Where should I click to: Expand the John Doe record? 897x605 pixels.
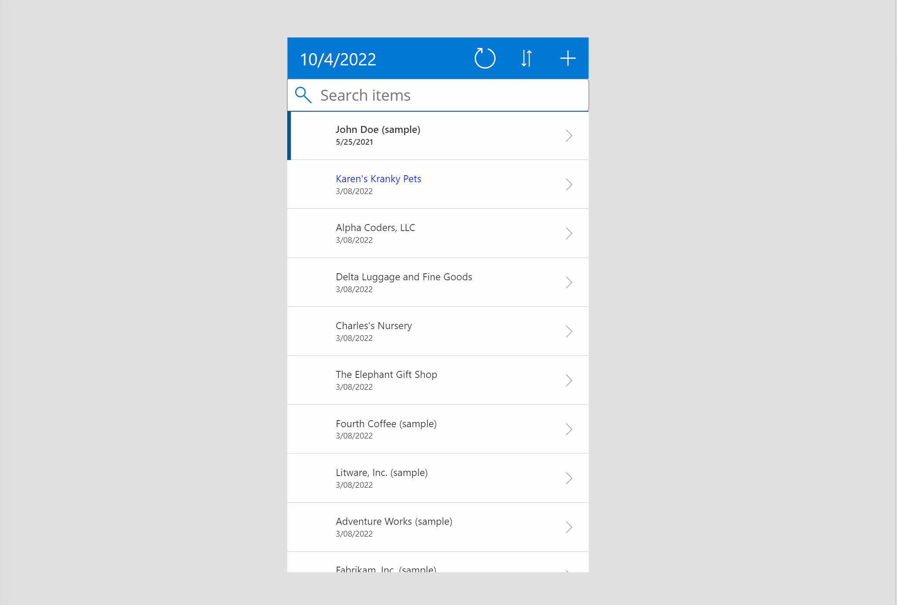tap(569, 135)
